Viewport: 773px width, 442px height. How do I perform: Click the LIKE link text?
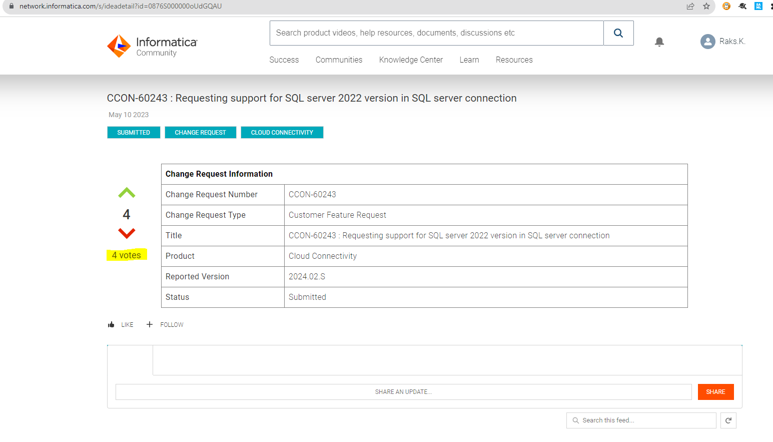[x=127, y=325]
